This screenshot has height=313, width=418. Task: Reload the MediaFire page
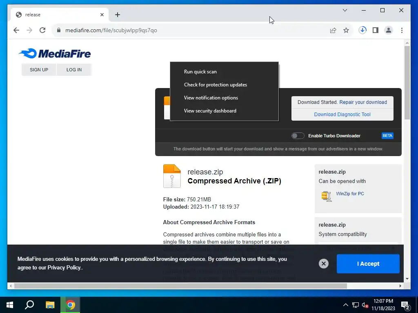(42, 30)
